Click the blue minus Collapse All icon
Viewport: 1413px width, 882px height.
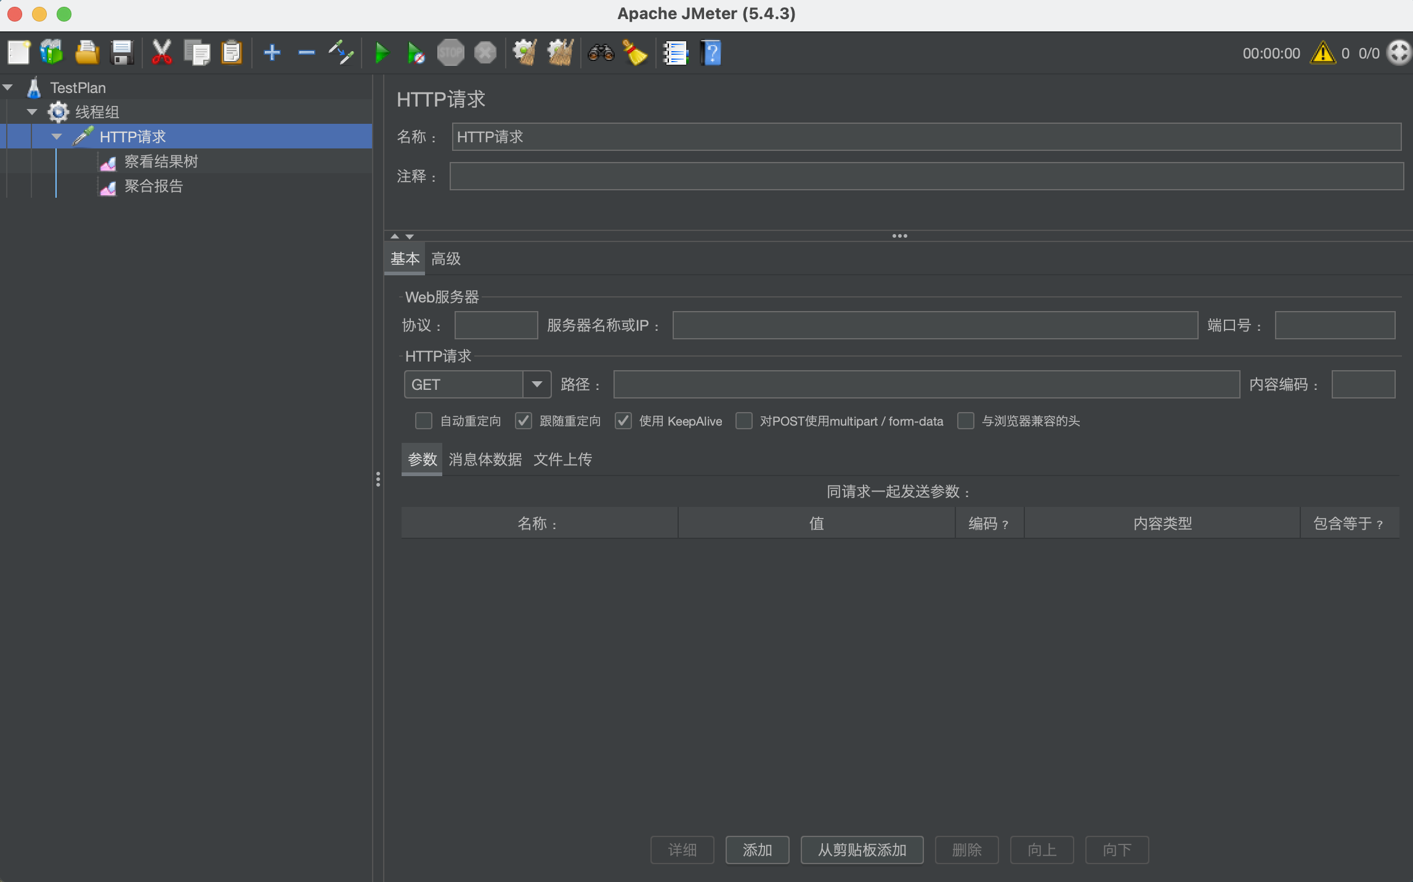306,53
